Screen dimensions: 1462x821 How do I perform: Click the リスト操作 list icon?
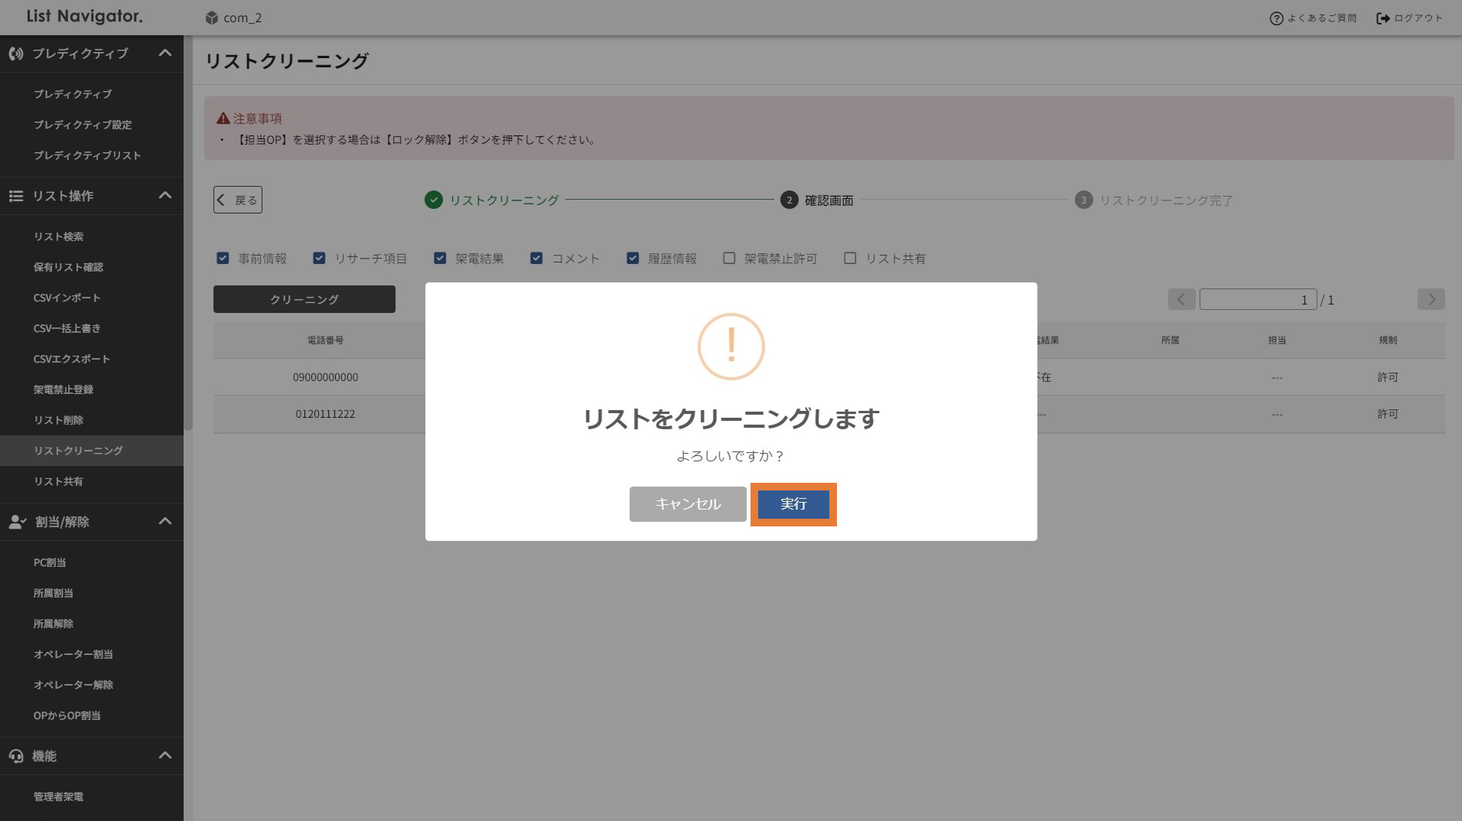(16, 196)
